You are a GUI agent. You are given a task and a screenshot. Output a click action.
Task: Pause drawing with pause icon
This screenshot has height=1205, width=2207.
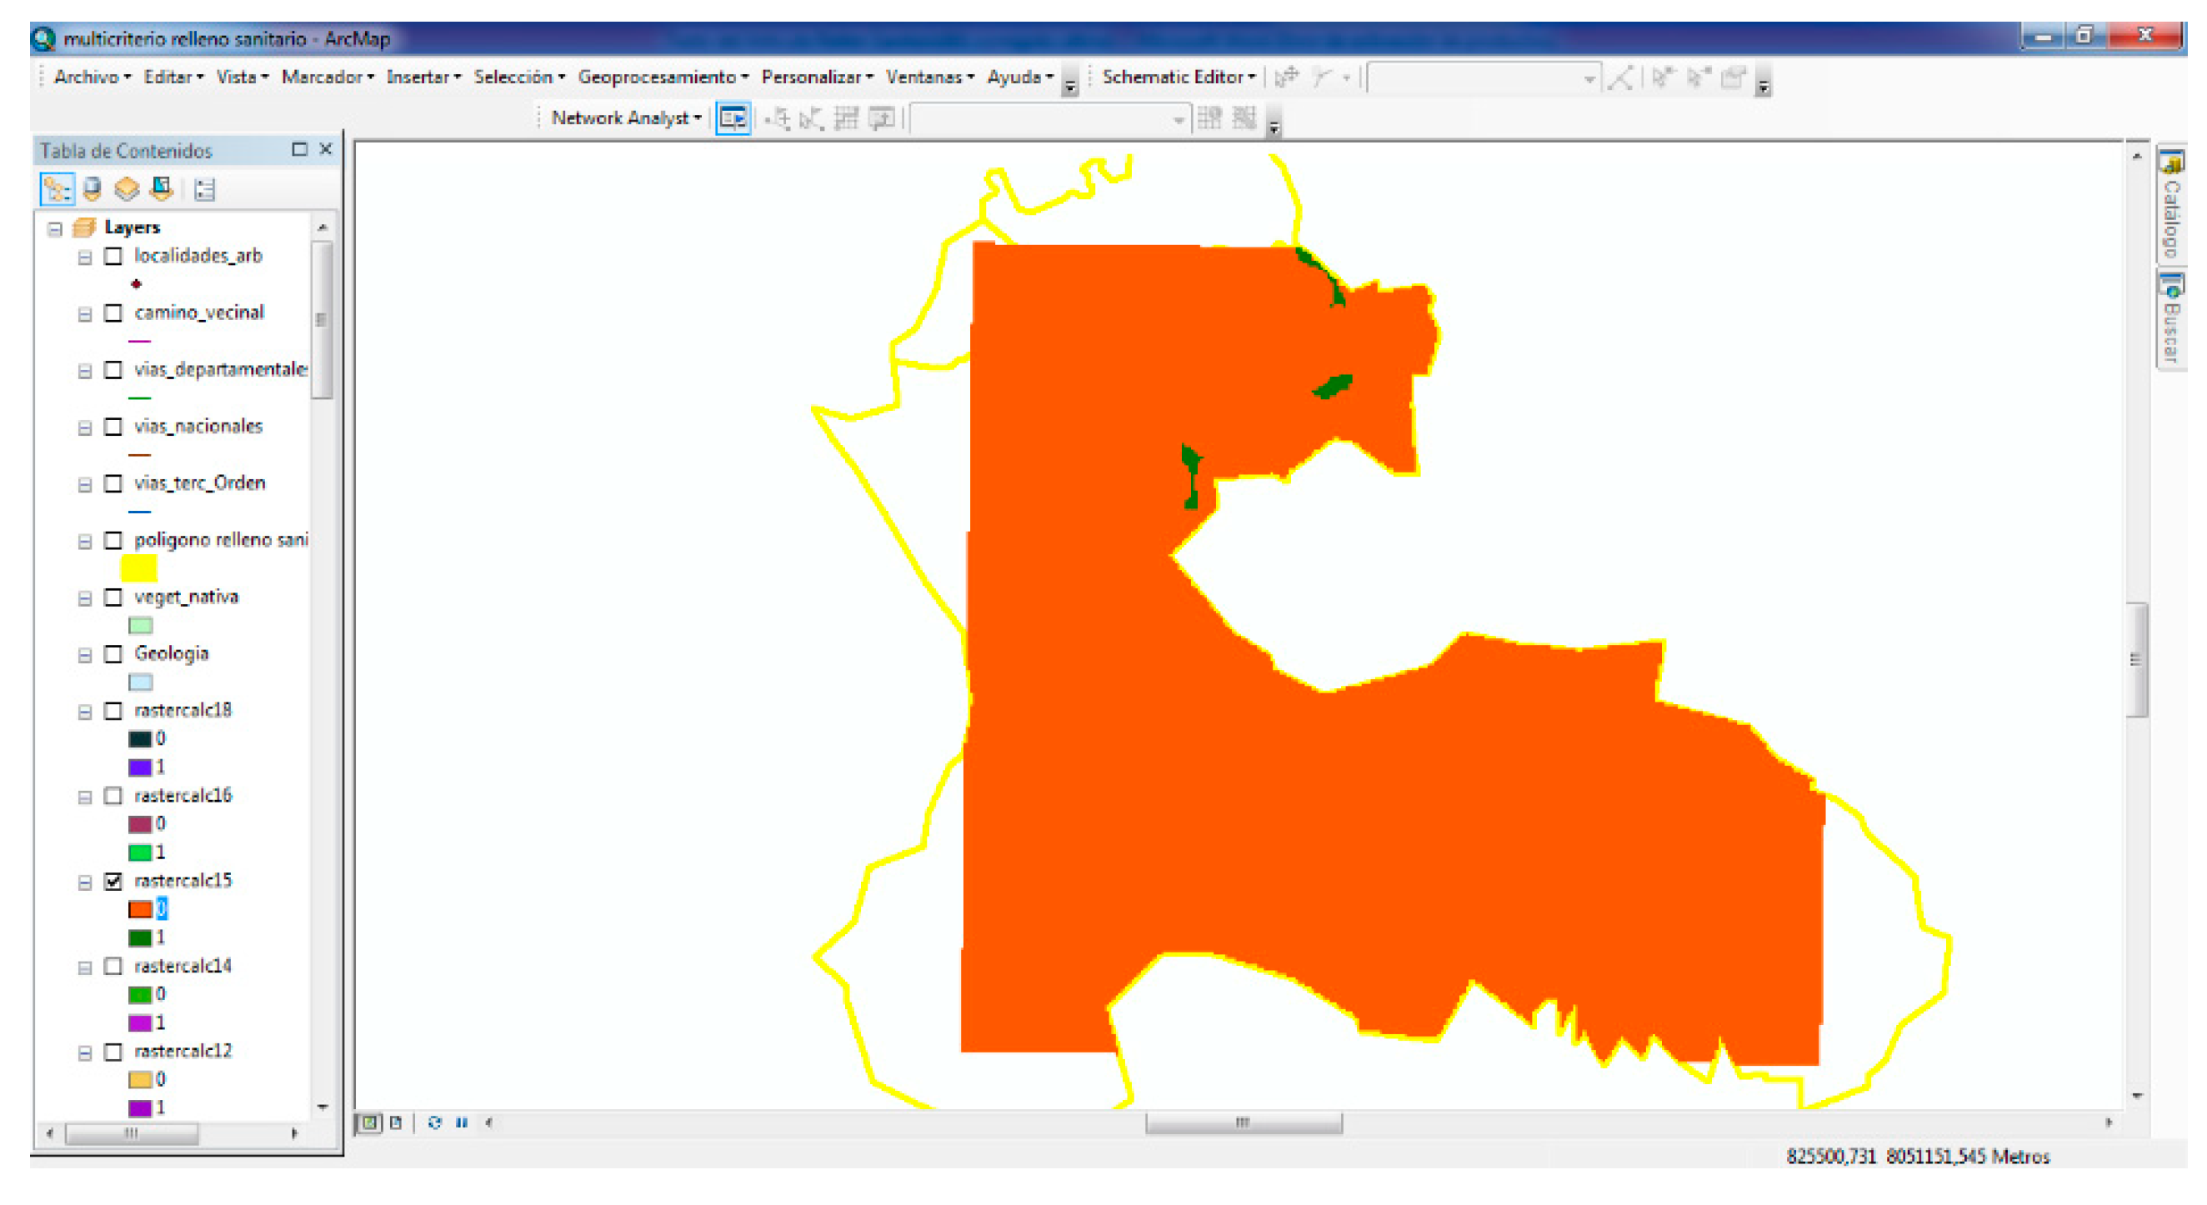462,1122
